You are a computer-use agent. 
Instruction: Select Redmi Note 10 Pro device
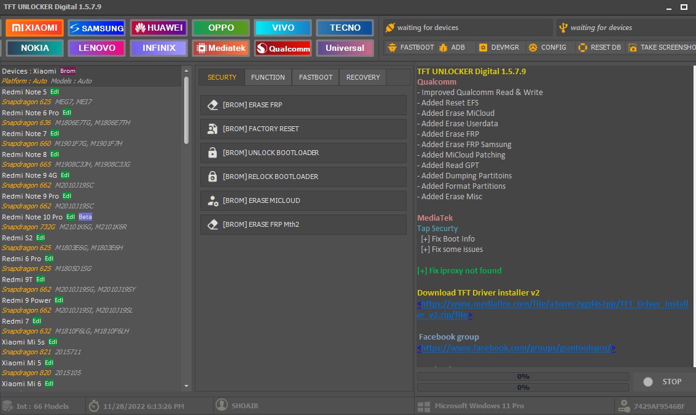tap(32, 217)
